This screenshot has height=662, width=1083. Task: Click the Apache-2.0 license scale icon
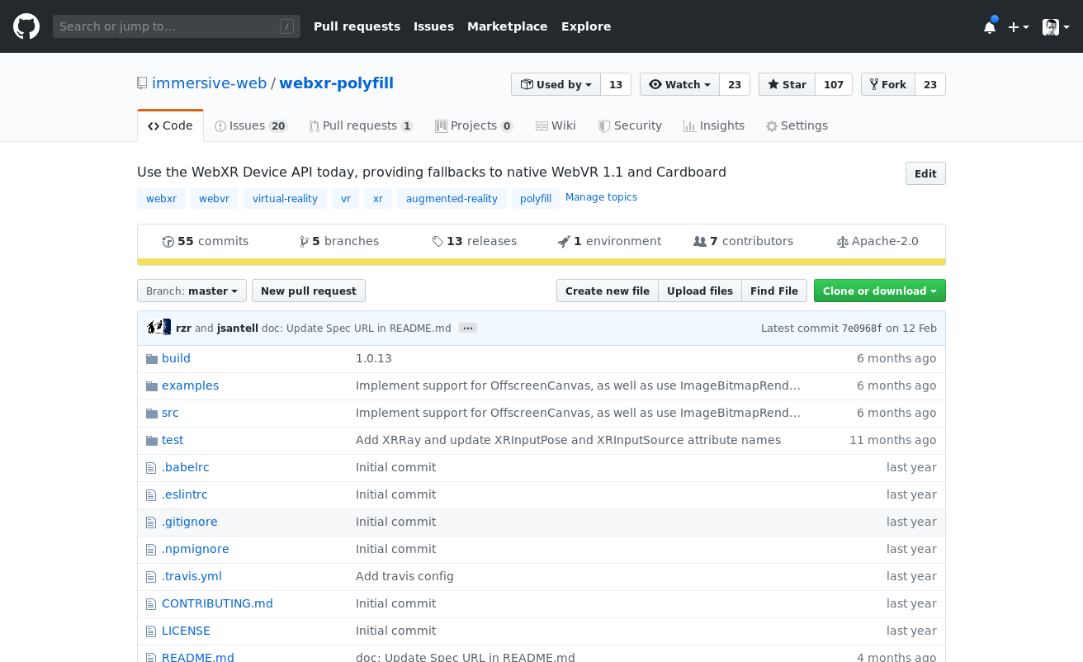(842, 242)
